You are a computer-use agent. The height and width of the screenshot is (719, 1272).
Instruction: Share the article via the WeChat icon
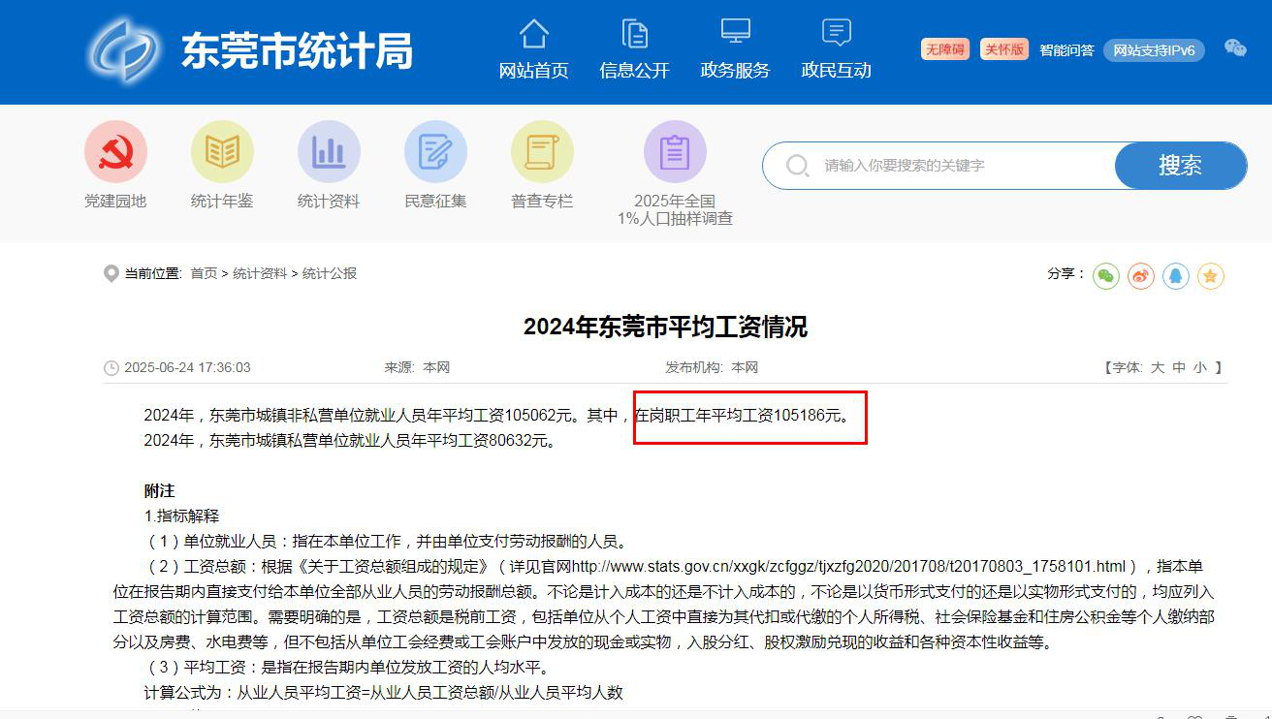1105,276
